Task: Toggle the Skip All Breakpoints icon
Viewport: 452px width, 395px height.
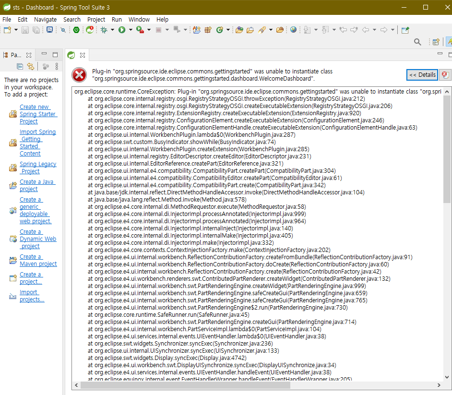Action: [x=63, y=30]
